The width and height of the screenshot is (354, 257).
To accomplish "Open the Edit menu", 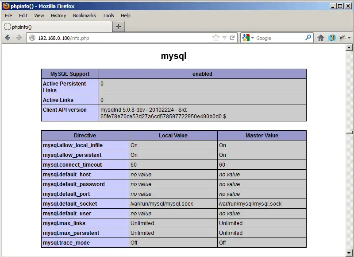I will (x=23, y=16).
